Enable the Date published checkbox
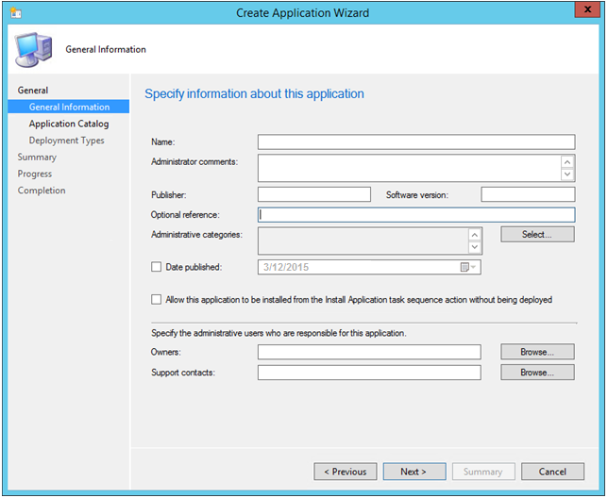The image size is (608, 498). point(157,268)
